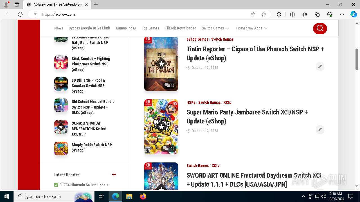Open browser essentials heart icon
This screenshot has width=360, height=202.
[x=330, y=14]
